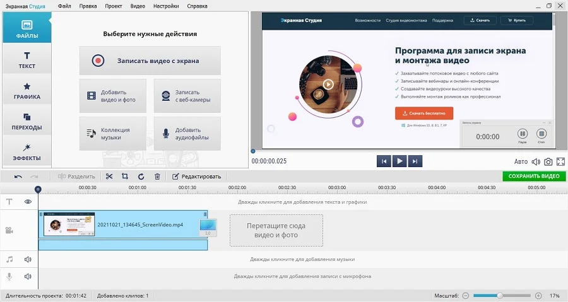Image resolution: width=568 pixels, height=302 pixels.
Task: Open the Файл menu
Action: click(64, 6)
